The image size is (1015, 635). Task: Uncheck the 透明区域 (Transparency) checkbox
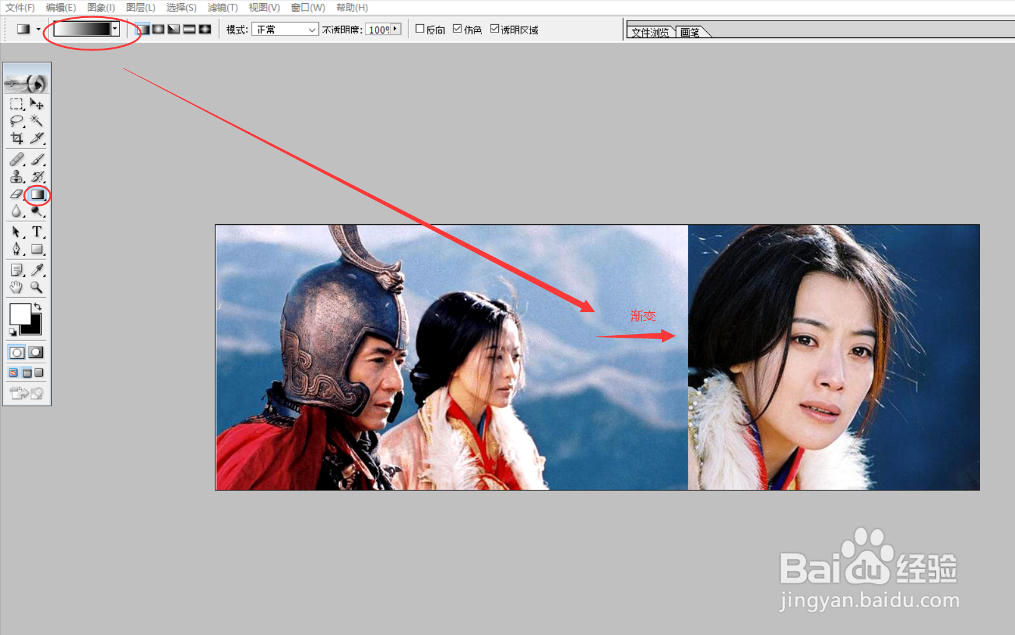click(x=494, y=29)
